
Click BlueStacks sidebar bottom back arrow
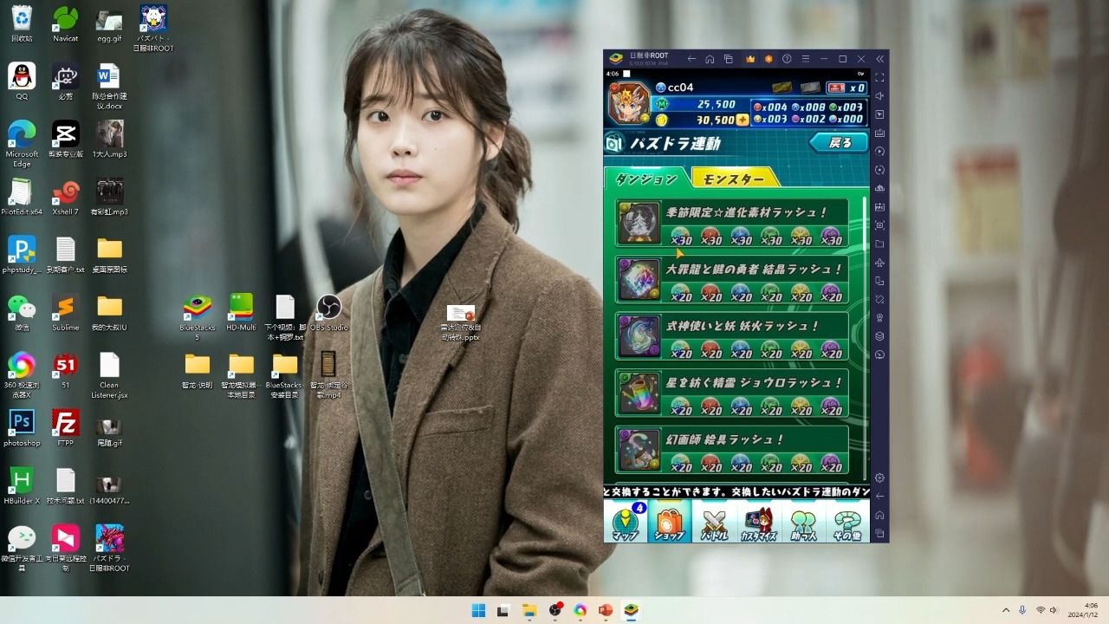click(879, 497)
